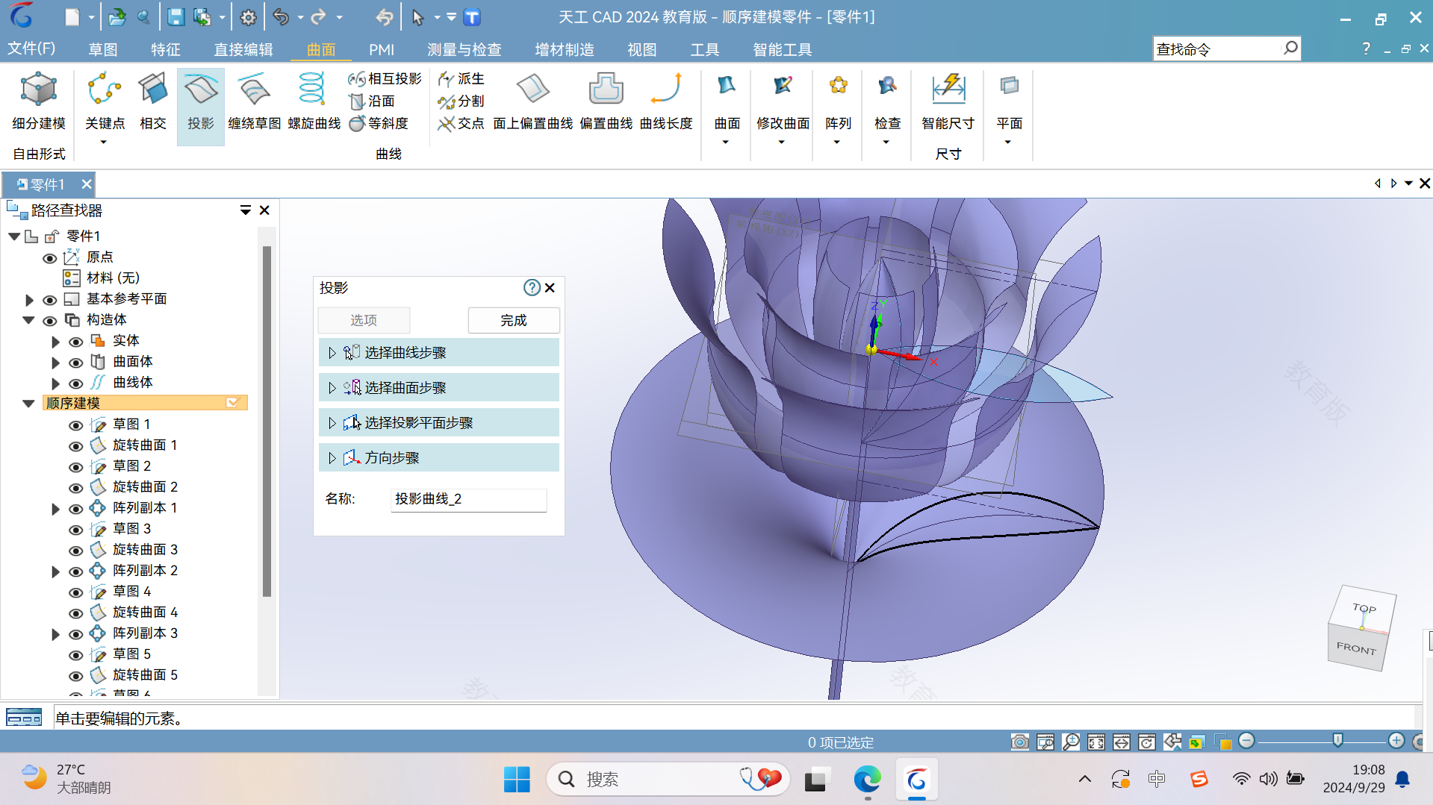
Task: Select the 偏置曲线 offset curve tool
Action: coord(606,101)
